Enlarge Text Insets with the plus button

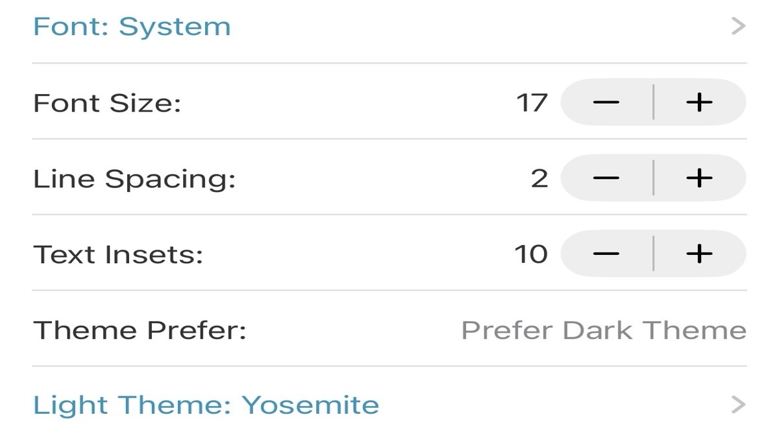pyautogui.click(x=699, y=254)
